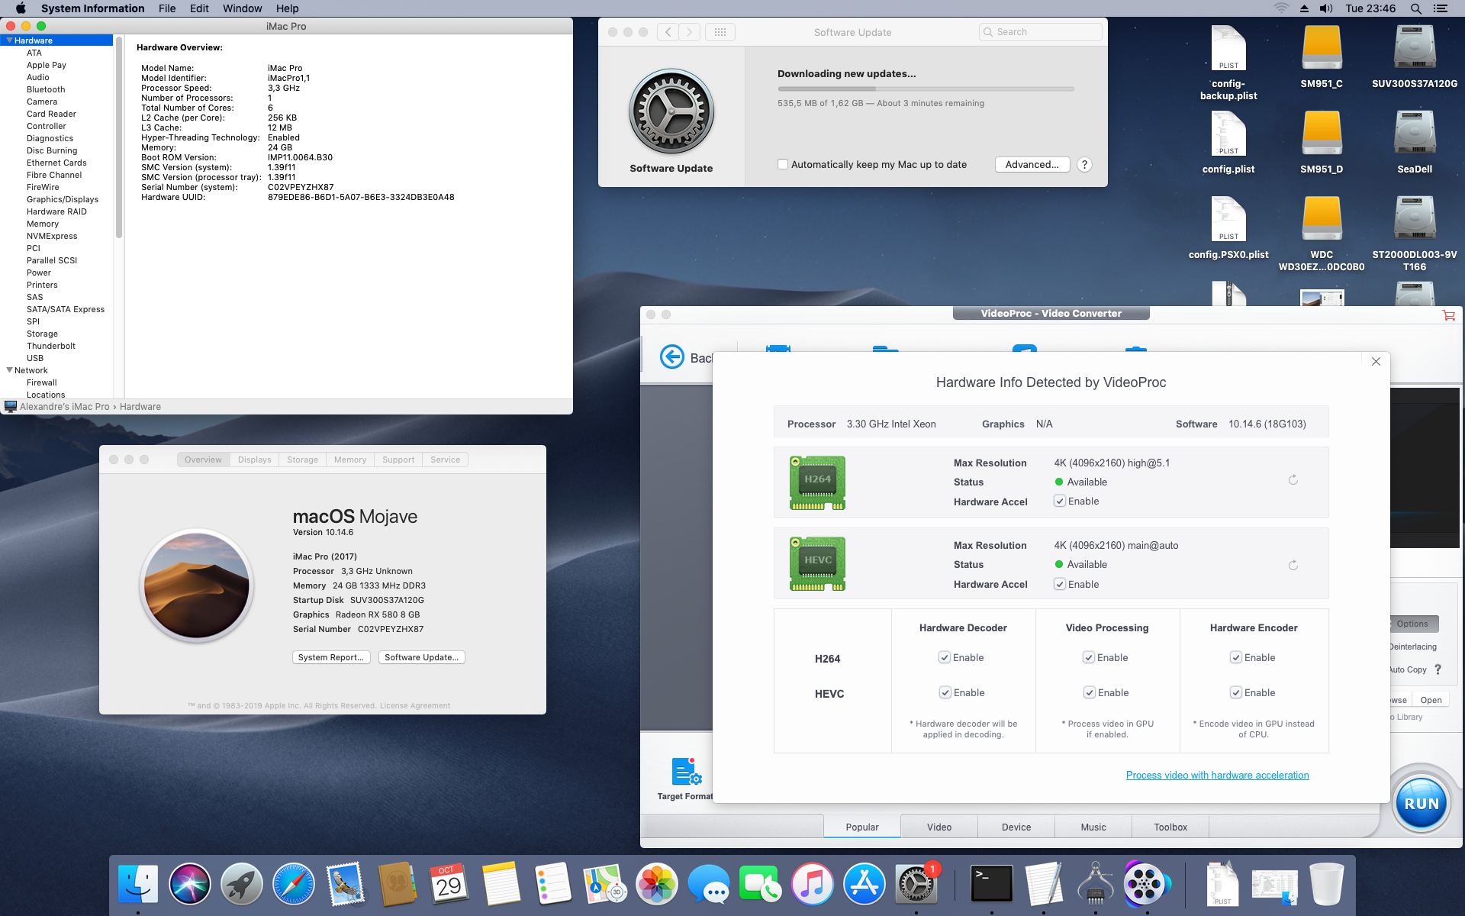The image size is (1465, 916).
Task: Open the Mail stamp icon in Dock
Action: point(346,884)
